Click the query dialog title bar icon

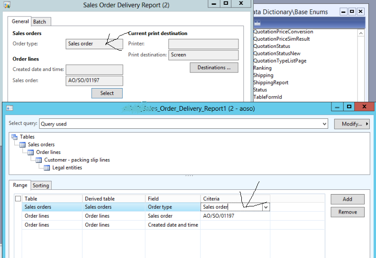9,108
